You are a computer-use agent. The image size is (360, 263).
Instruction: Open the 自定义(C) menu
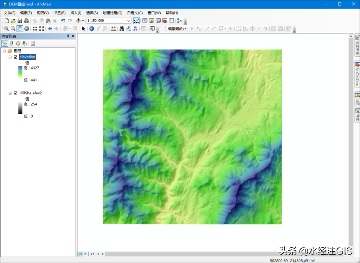(x=135, y=13)
